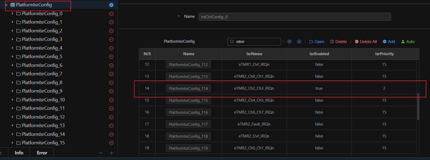Toggle IsrEnabled true for eTMR2_Ch2_Ch3_IRQn
The height and width of the screenshot is (160, 430).
click(x=319, y=88)
